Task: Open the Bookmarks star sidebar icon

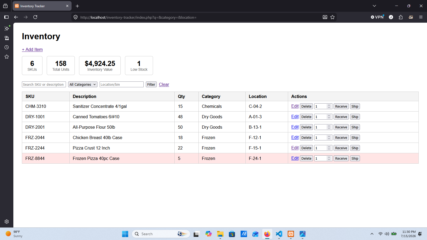Action: click(7, 57)
